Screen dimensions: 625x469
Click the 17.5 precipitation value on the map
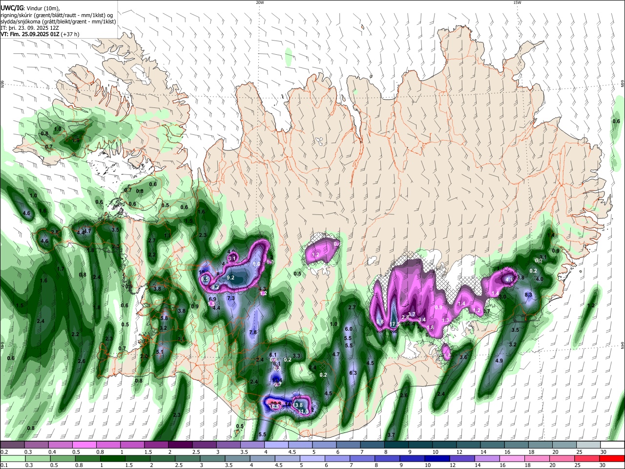(x=395, y=324)
